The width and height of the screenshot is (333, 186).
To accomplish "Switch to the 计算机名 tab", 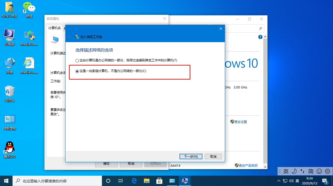I will point(54,28).
